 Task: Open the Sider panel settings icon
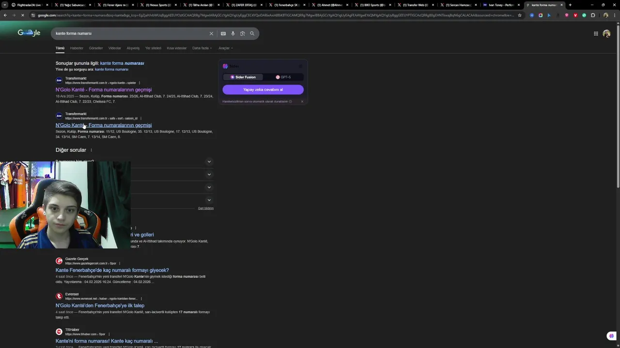tap(300, 66)
